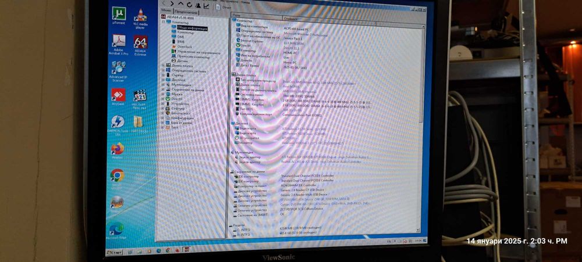This screenshot has height=262, width=582.
Task: Select the IPMI tree item
Action: pyautogui.click(x=178, y=42)
